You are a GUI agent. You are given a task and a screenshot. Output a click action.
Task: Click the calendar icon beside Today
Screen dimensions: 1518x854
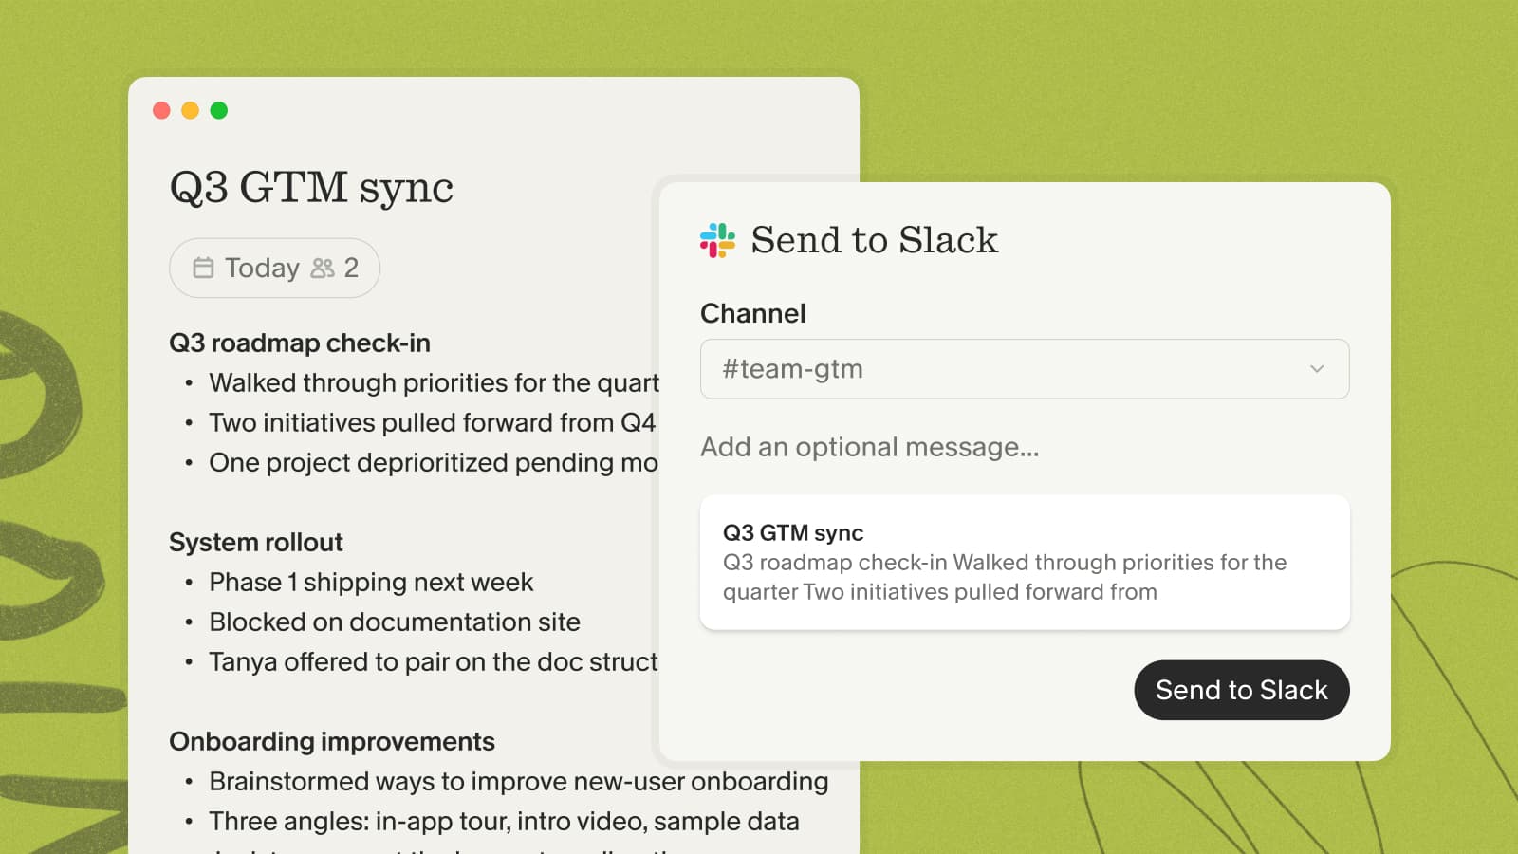(x=203, y=268)
